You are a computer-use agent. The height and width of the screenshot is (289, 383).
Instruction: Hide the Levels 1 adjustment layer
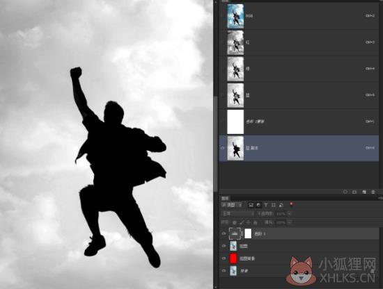pos(224,233)
